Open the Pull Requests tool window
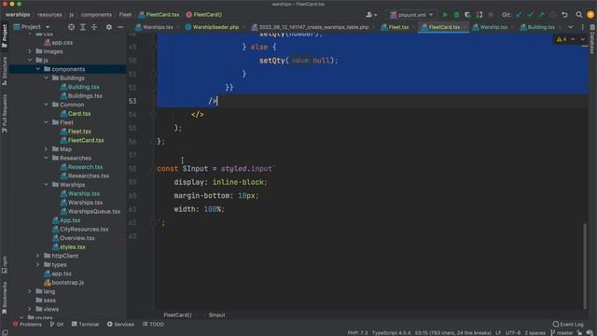This screenshot has width=597, height=336. pos(5,114)
